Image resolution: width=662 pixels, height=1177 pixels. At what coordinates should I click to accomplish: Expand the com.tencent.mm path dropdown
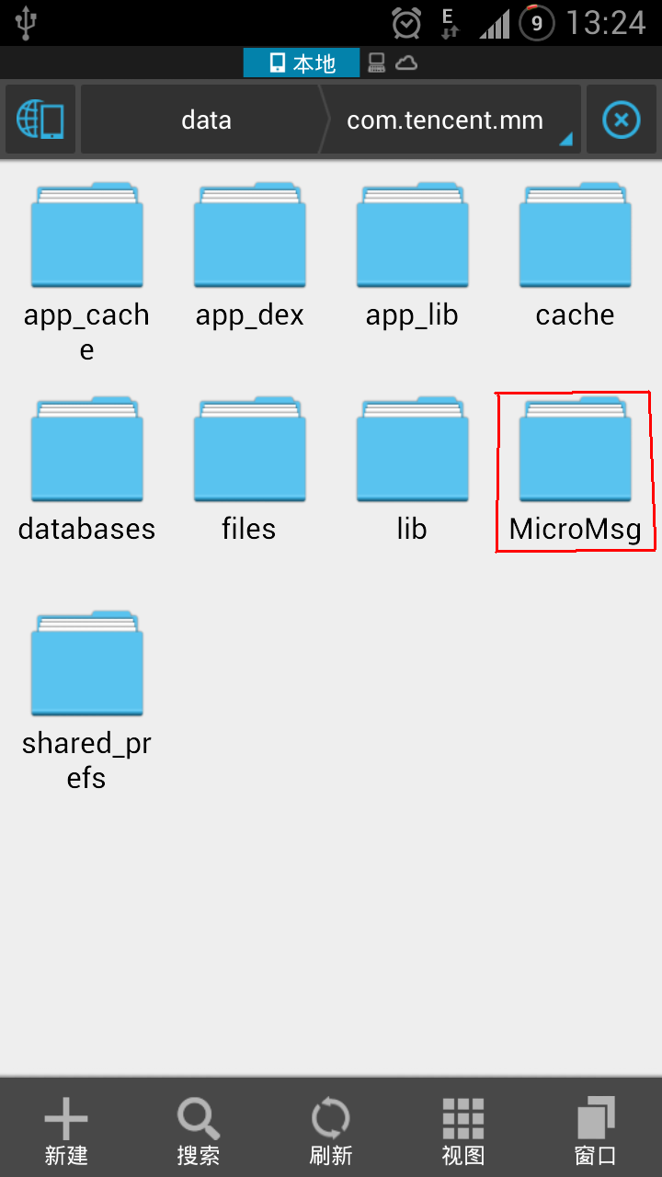point(451,120)
